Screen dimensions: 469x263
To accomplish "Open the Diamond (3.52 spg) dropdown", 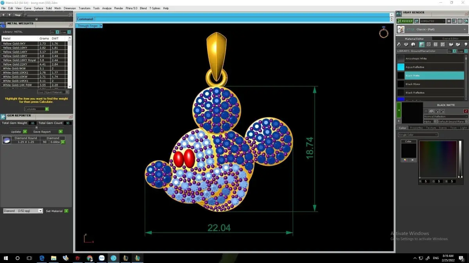I will 23,211.
